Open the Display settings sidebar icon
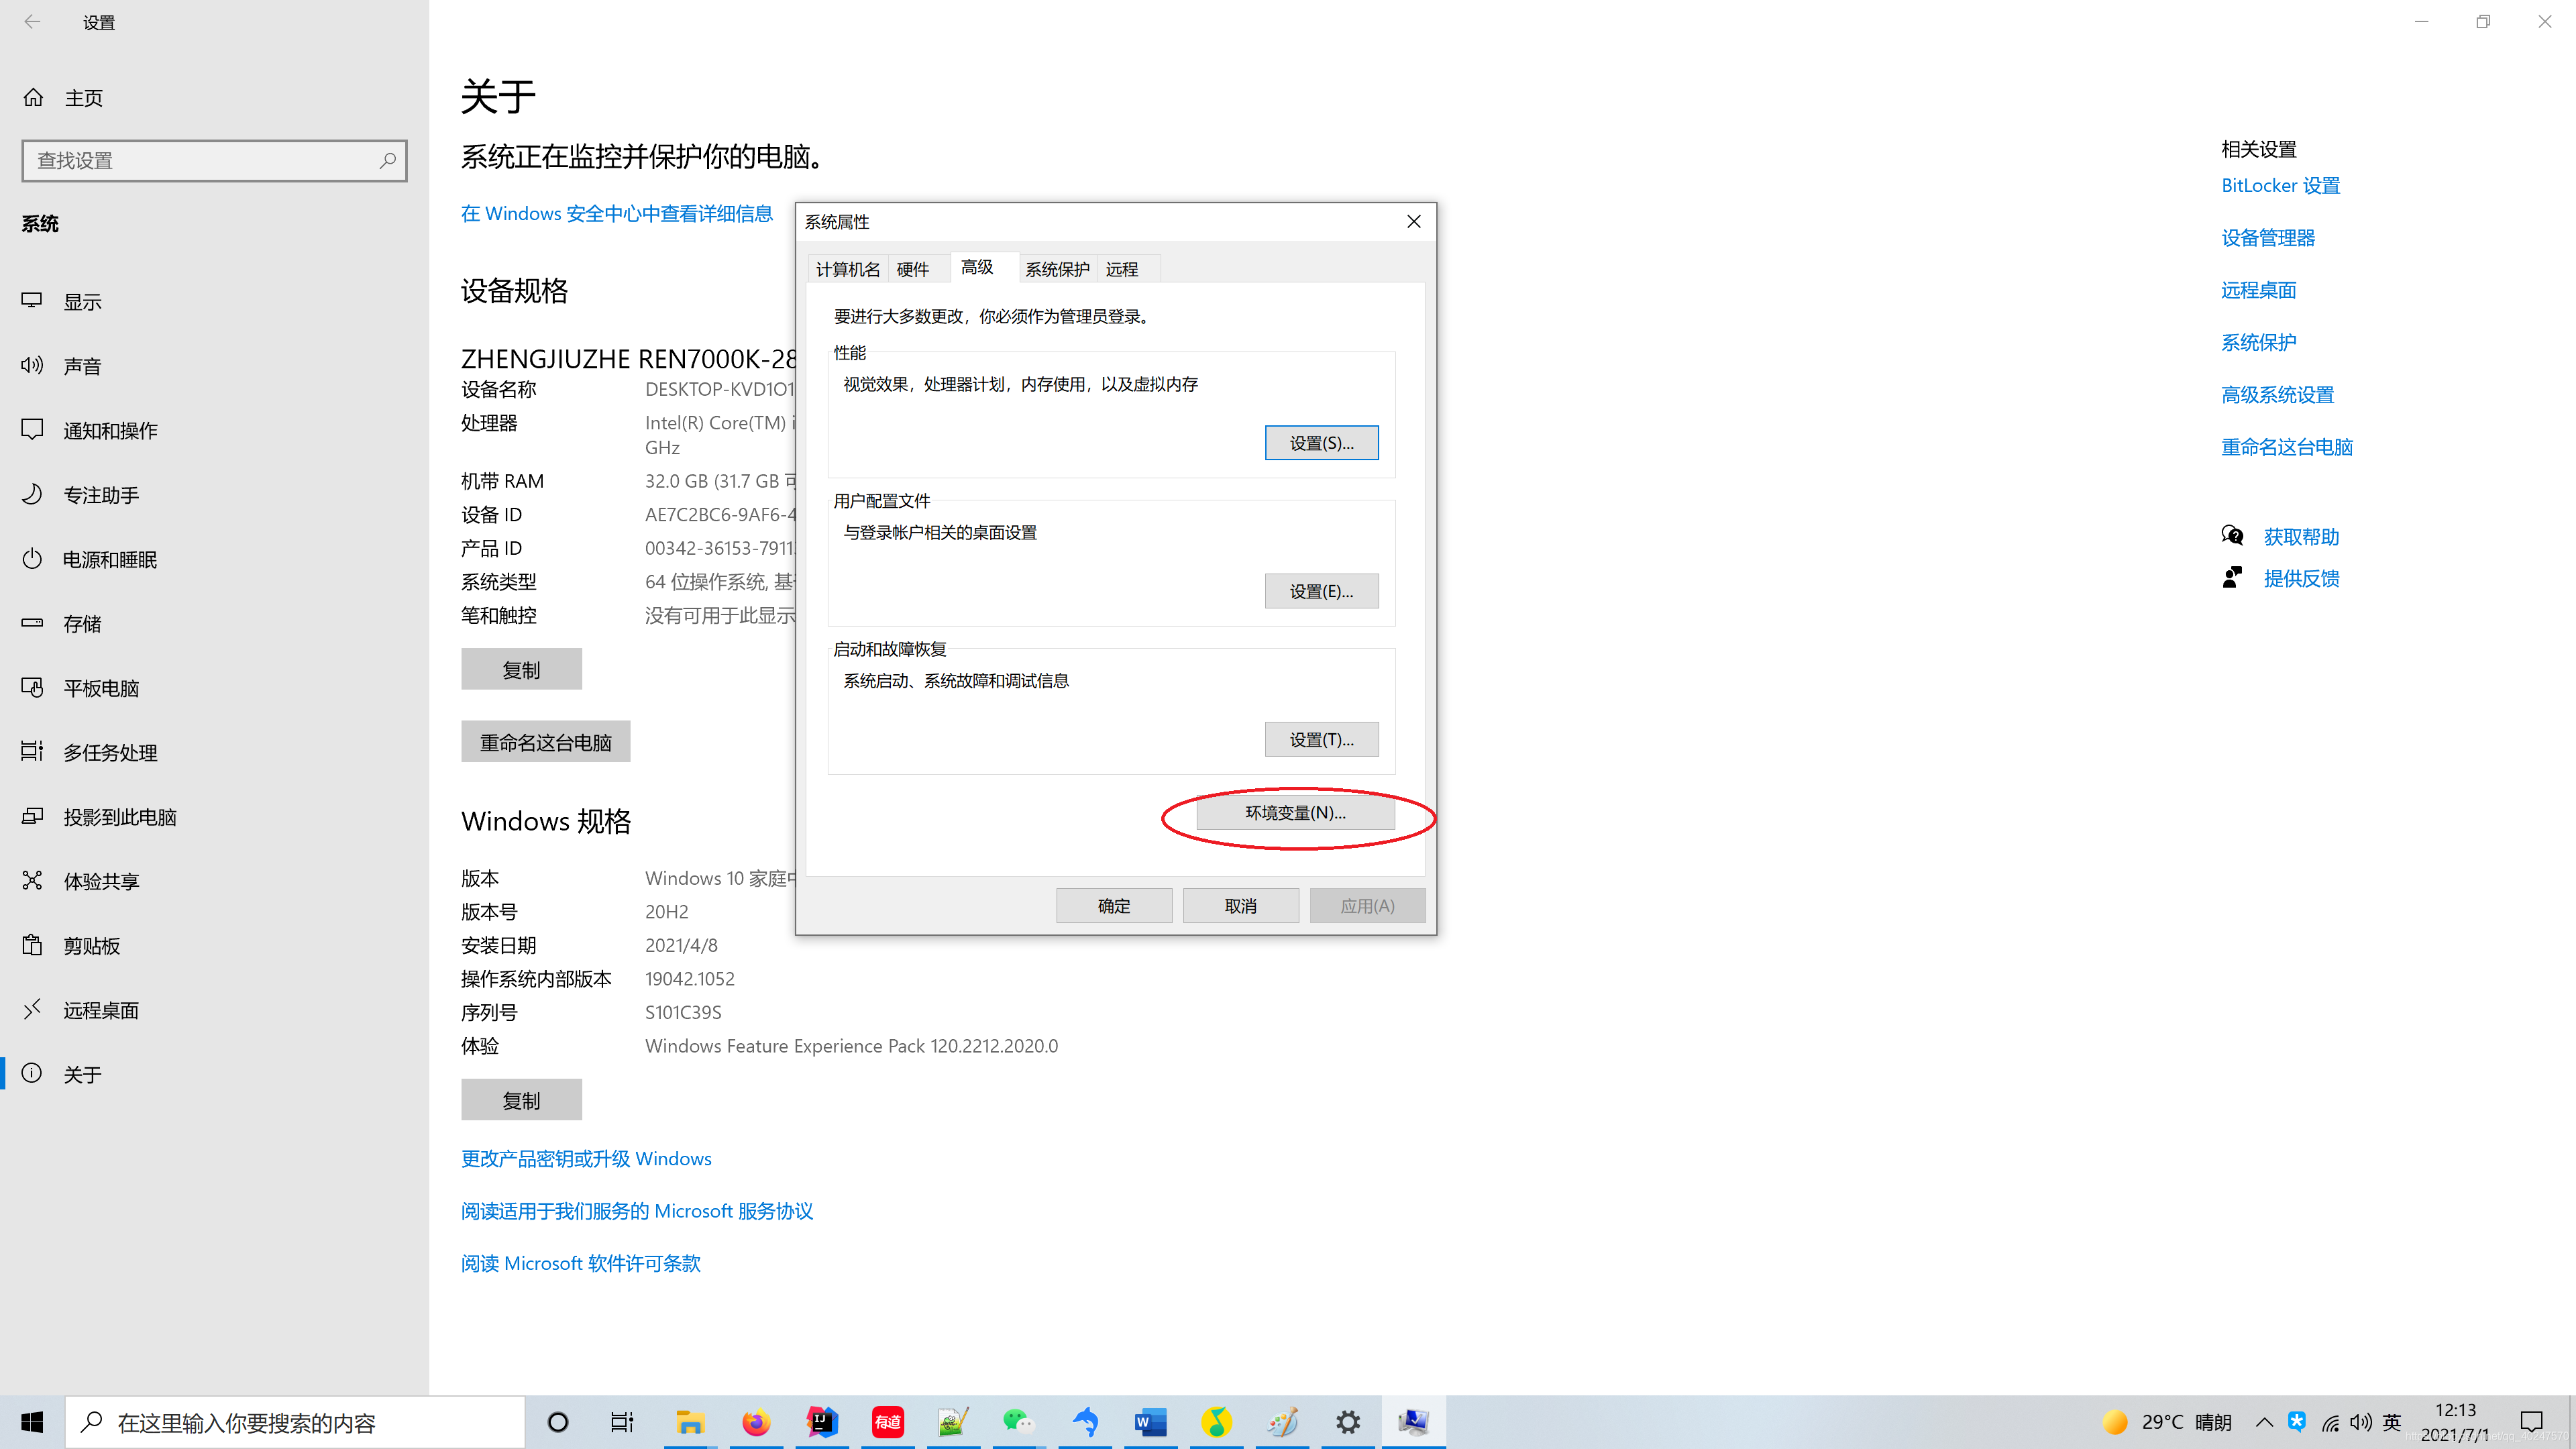 click(32, 301)
